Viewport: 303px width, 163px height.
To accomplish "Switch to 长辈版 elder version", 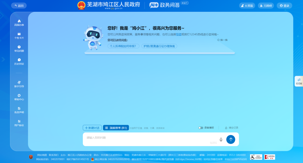I will (x=247, y=5).
